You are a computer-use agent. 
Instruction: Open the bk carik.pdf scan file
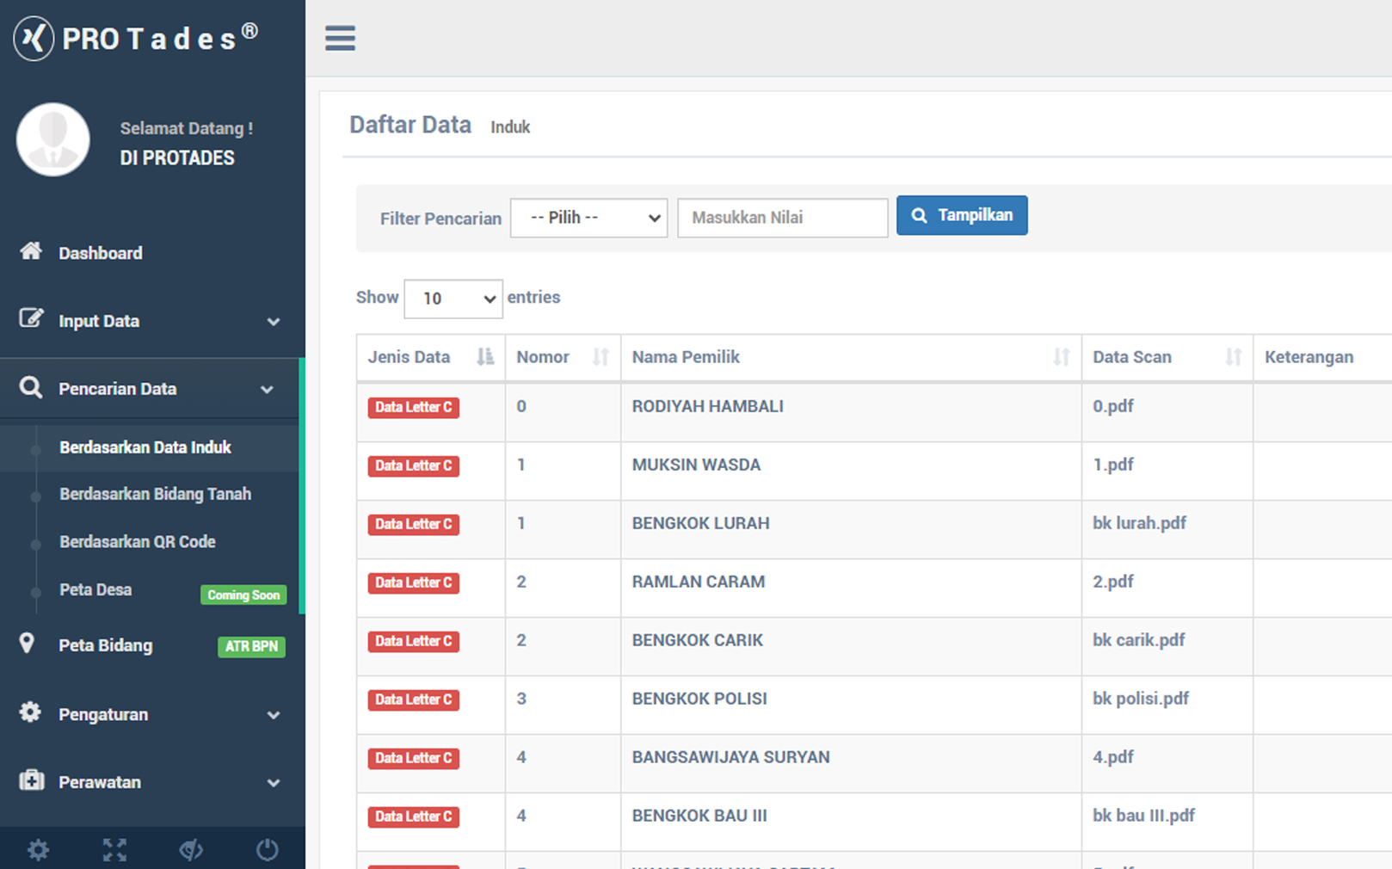click(1139, 640)
